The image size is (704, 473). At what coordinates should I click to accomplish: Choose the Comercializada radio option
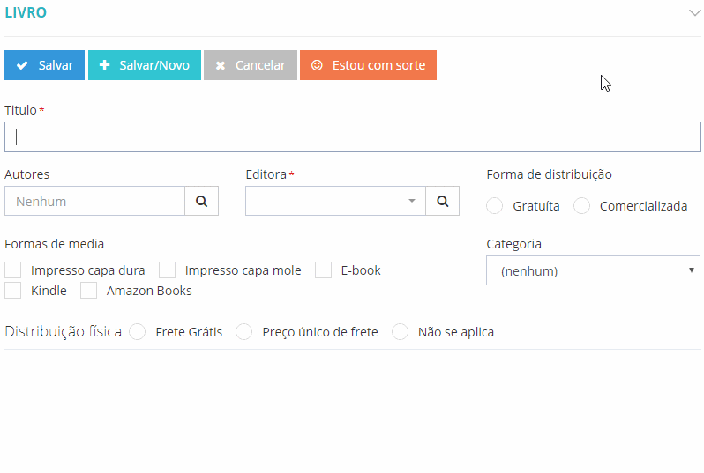[x=581, y=206]
